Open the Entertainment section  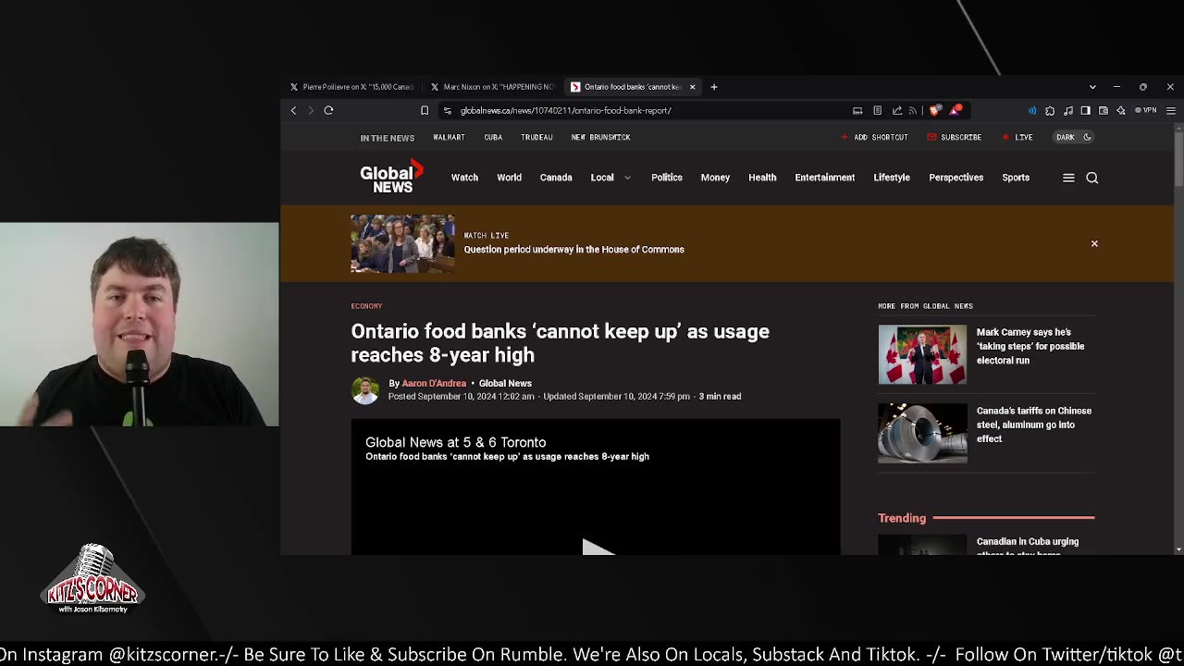pos(825,178)
